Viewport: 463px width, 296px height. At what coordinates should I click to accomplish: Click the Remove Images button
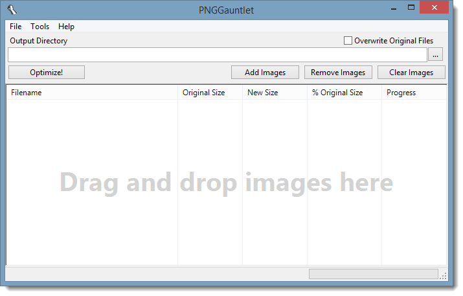click(x=338, y=73)
